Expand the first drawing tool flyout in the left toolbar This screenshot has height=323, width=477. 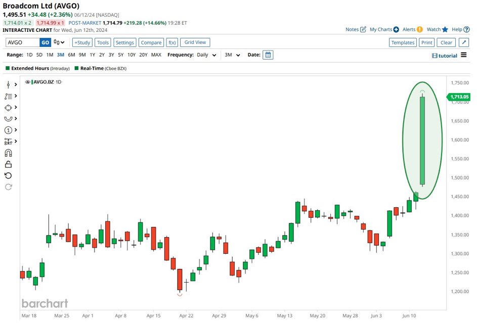(x=16, y=84)
